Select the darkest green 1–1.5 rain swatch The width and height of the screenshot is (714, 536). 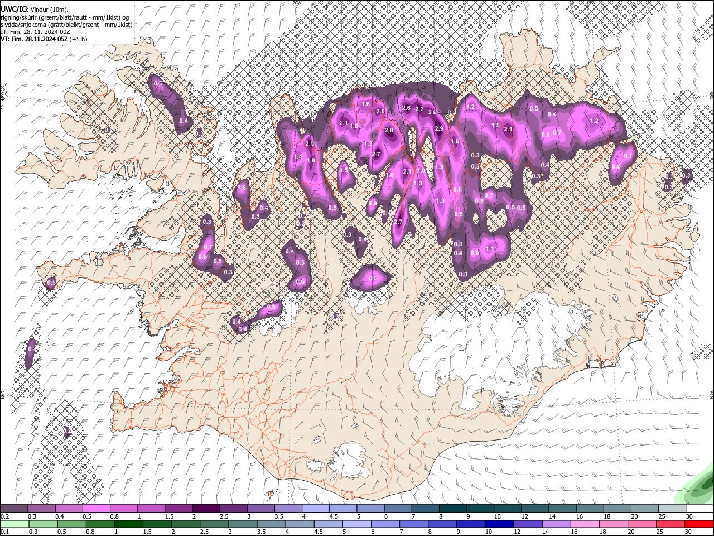[128, 524]
